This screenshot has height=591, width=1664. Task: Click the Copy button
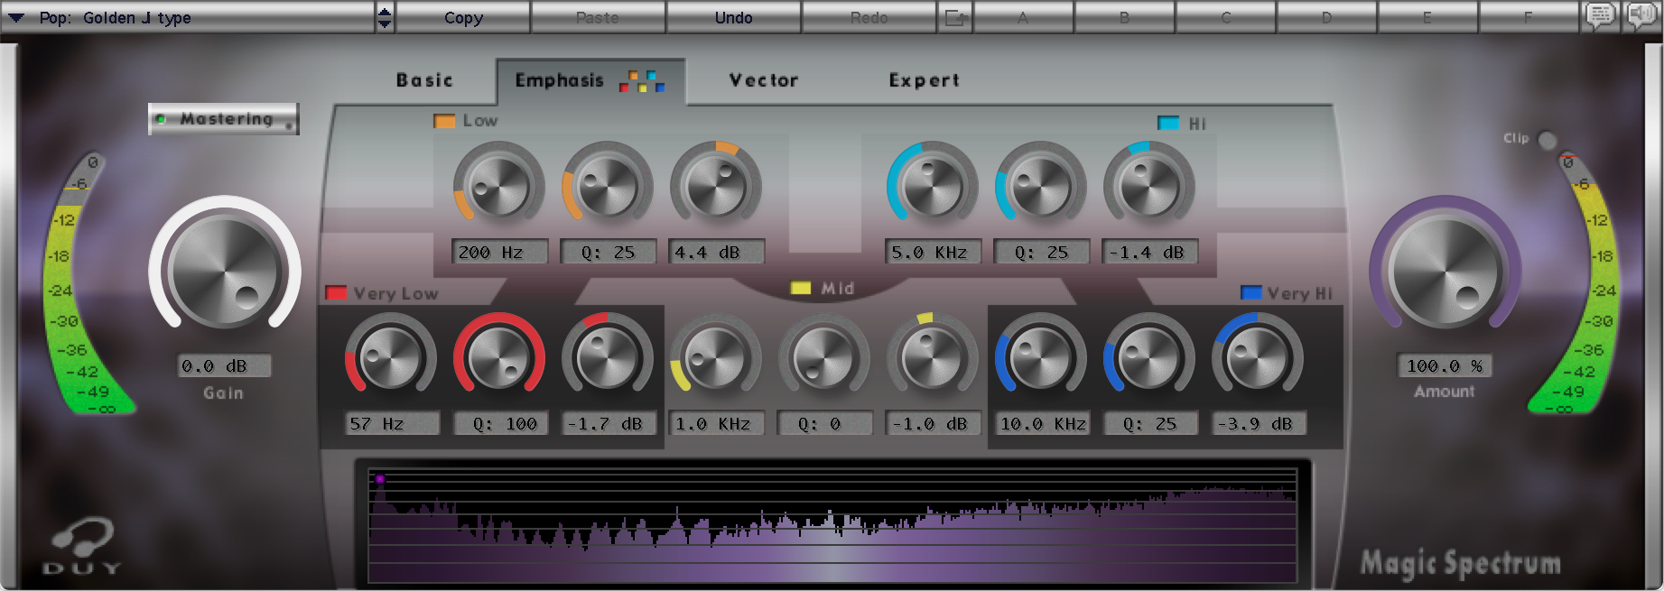pos(463,17)
